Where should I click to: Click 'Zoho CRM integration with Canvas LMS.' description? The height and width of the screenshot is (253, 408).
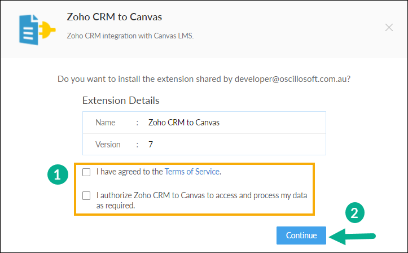130,36
